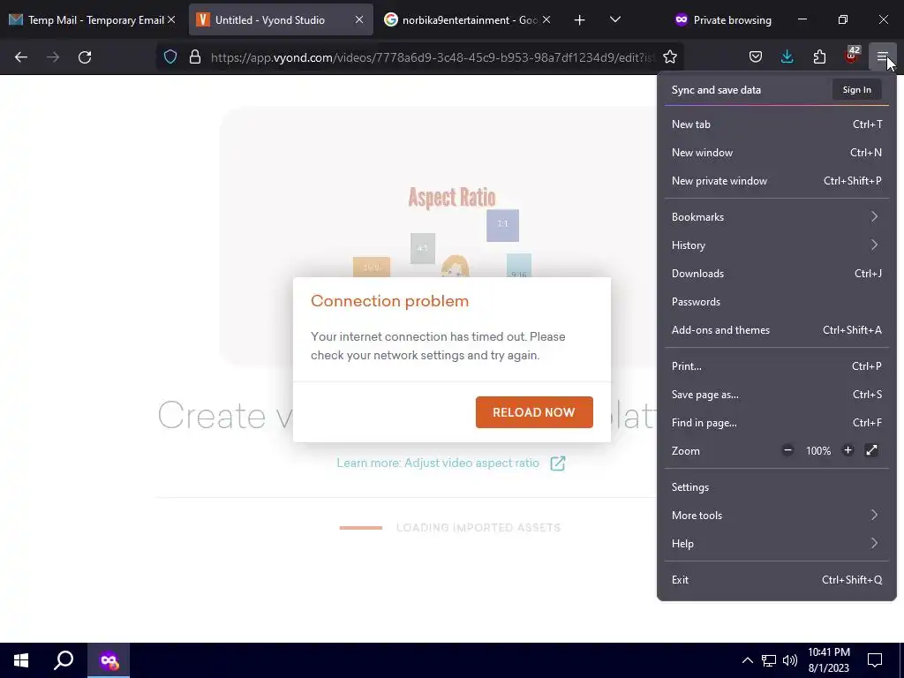Decrease zoom with the minus button
The width and height of the screenshot is (904, 678).
pyautogui.click(x=787, y=450)
